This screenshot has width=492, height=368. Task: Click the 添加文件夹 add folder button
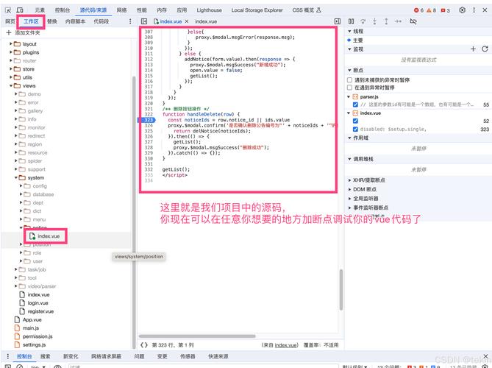click(x=23, y=32)
